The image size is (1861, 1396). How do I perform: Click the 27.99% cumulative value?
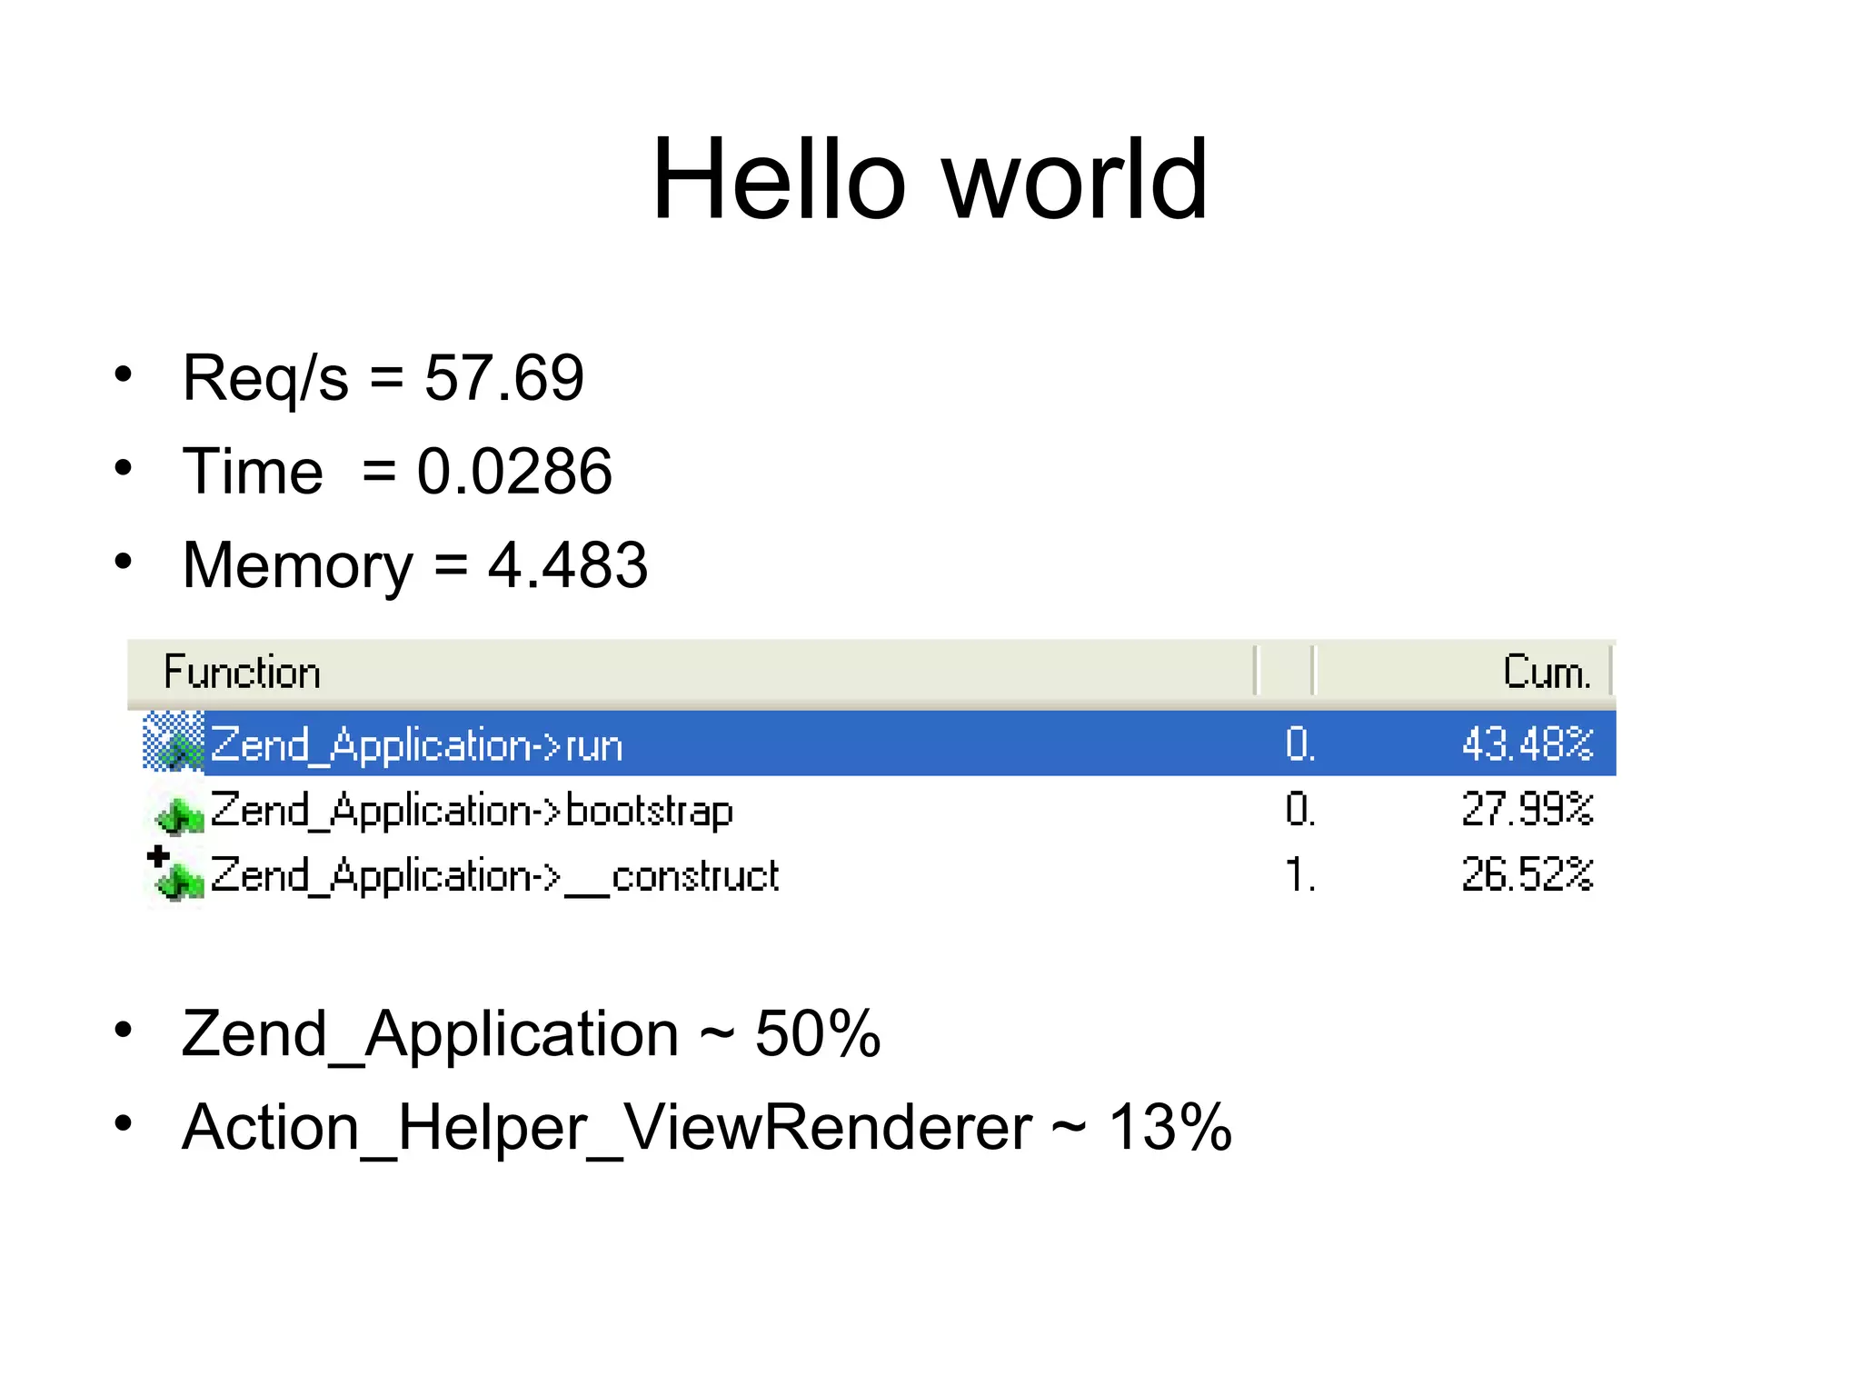click(x=1527, y=809)
